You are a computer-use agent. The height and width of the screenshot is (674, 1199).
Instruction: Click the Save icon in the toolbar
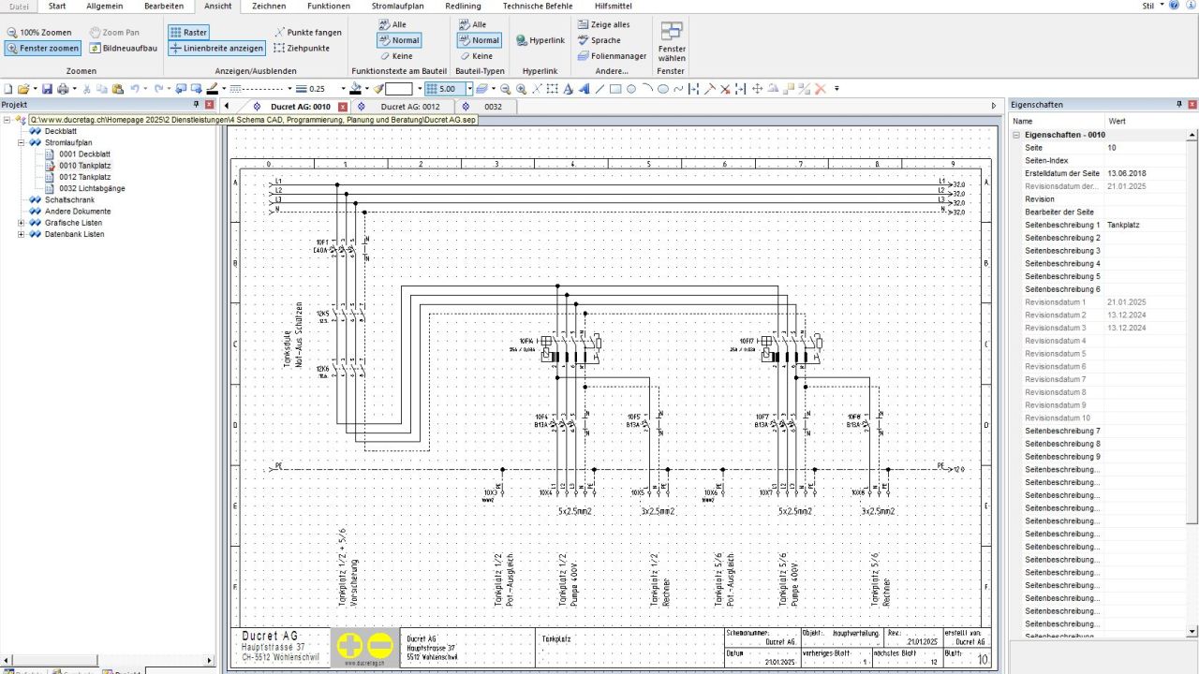click(47, 89)
